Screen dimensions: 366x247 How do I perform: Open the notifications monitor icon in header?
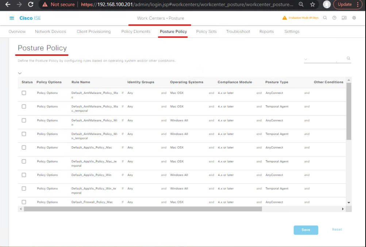click(x=344, y=18)
